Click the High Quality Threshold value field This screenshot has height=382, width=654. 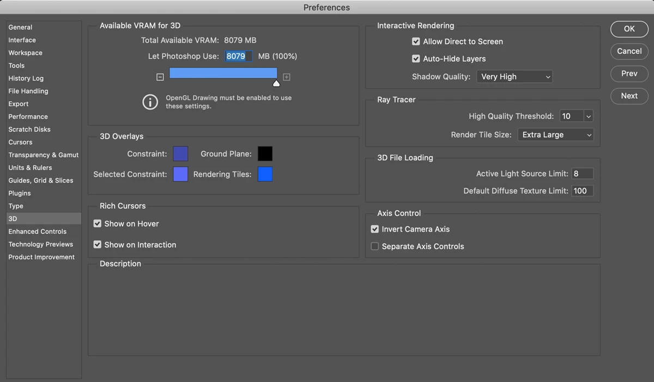click(x=572, y=116)
